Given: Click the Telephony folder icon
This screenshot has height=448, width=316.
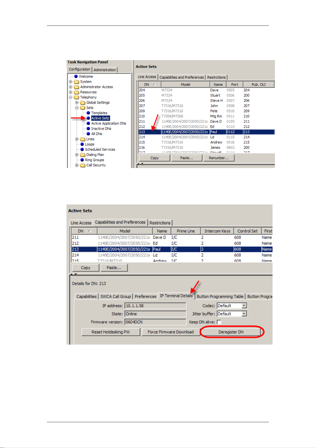Looking at the screenshot, I should [77, 97].
